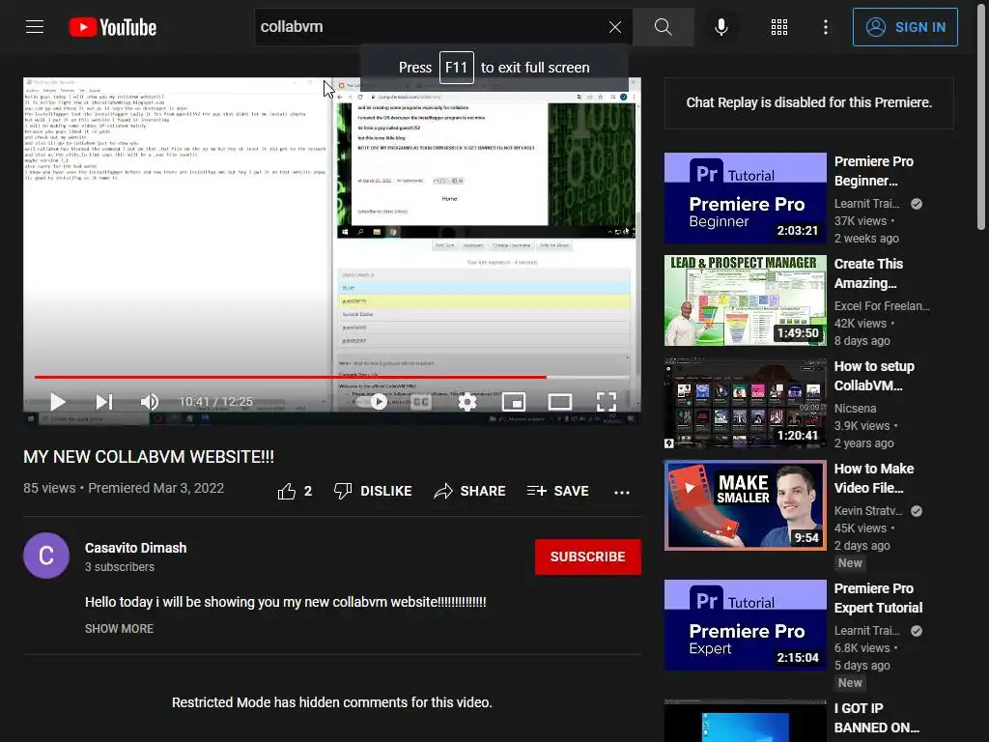Share this video
The image size is (989, 742).
coord(470,491)
